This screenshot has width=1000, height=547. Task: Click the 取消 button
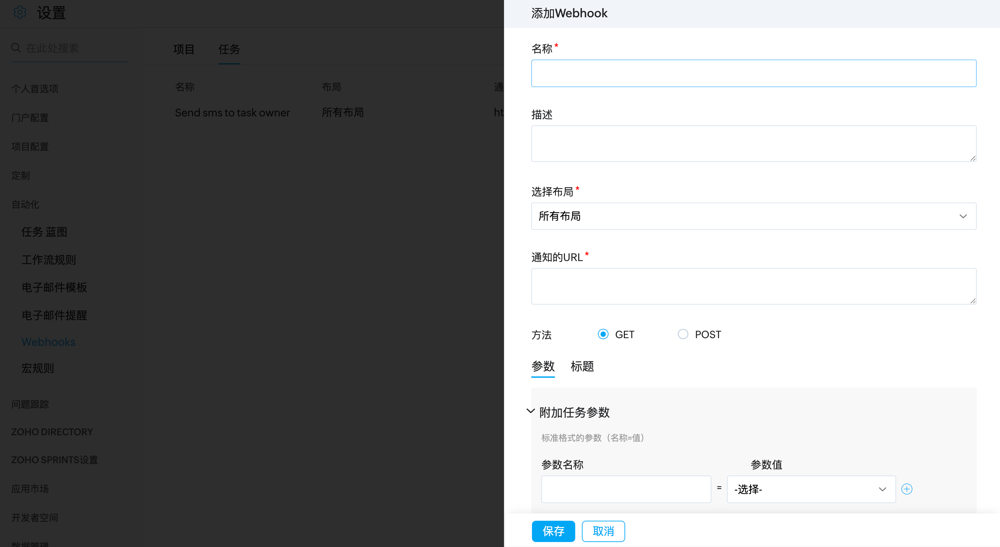pyautogui.click(x=603, y=531)
